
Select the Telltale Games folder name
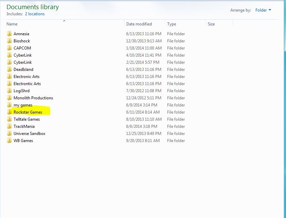pos(26,119)
